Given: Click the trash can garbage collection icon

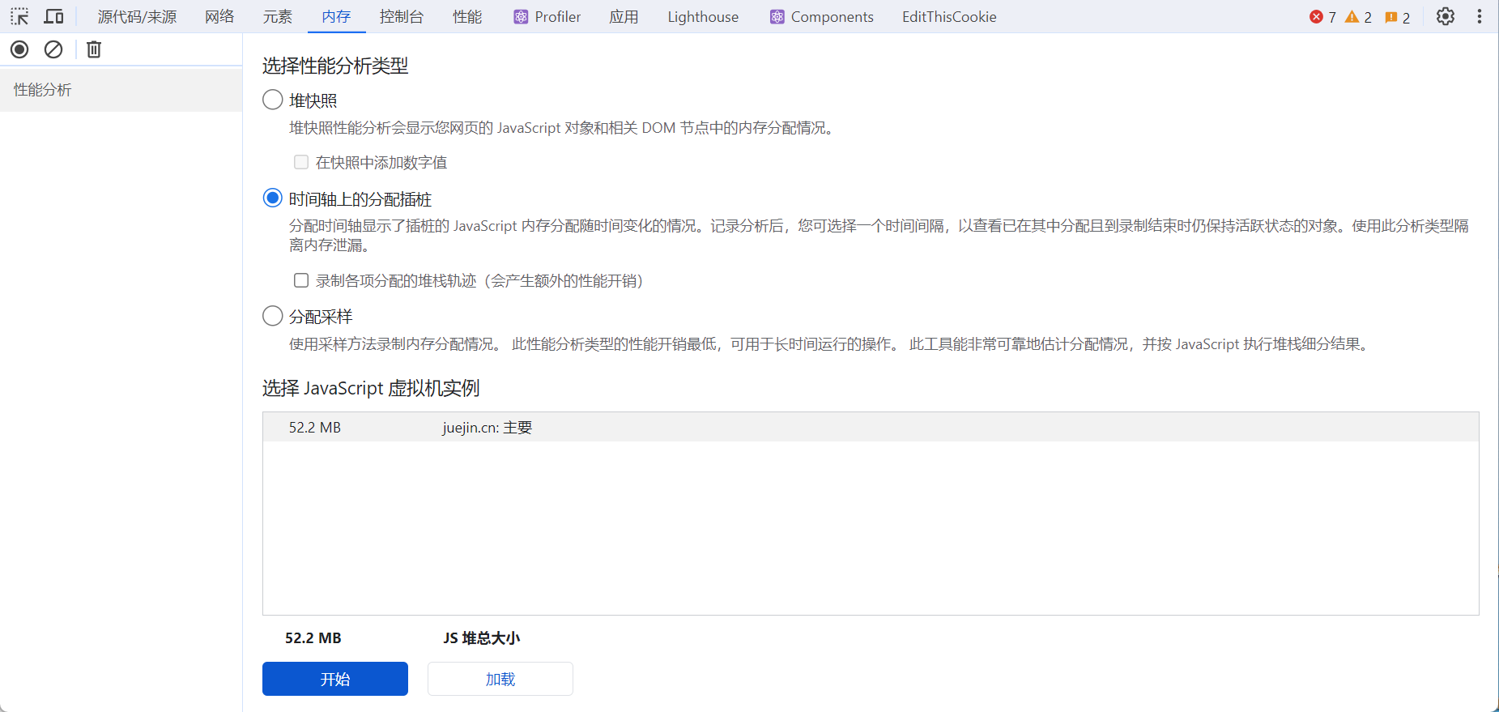Looking at the screenshot, I should [94, 49].
